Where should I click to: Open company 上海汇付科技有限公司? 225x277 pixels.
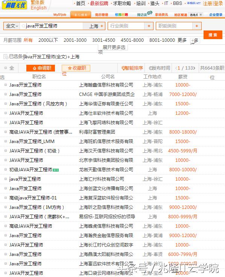[x=102, y=179]
